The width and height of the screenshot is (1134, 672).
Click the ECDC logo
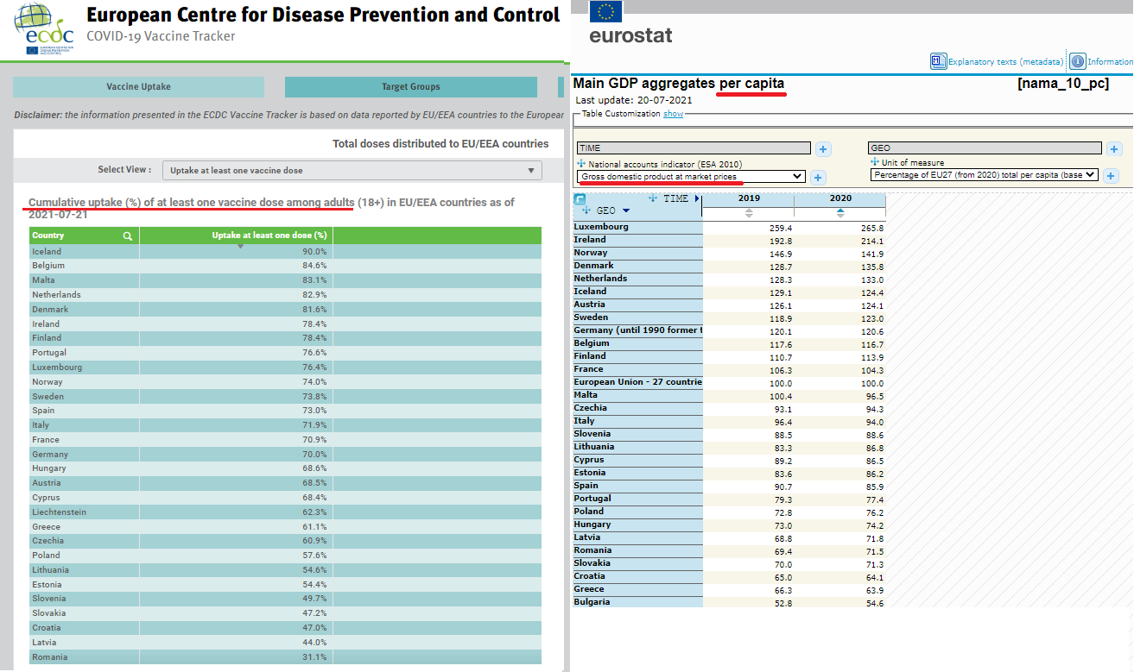(43, 28)
